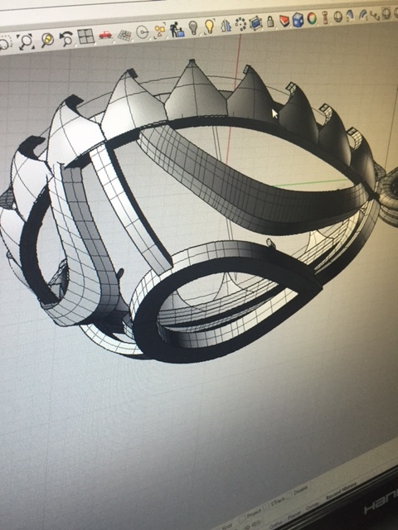
Task: Click the red vertical Dimension icon
Action: coord(325,17)
